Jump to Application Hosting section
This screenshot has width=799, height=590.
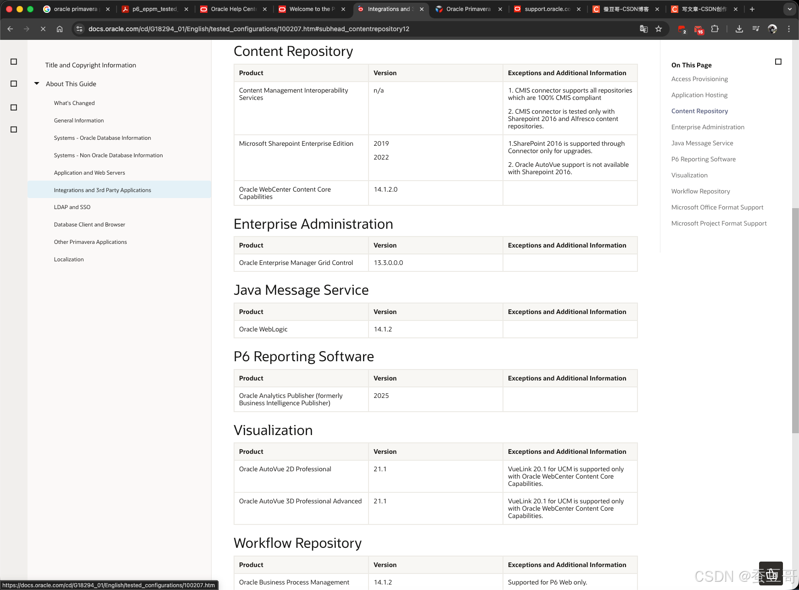point(699,95)
